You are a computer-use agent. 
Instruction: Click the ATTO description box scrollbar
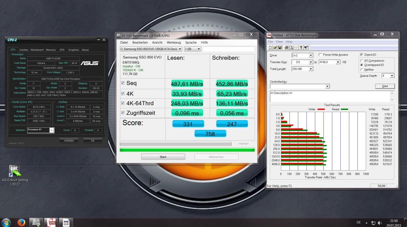[392, 96]
